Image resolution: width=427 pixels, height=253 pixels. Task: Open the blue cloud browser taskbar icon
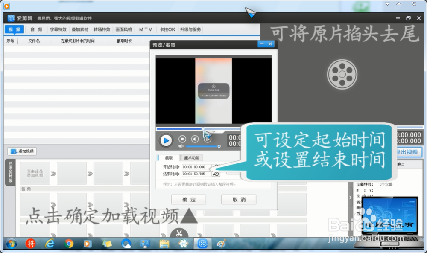click(x=126, y=244)
